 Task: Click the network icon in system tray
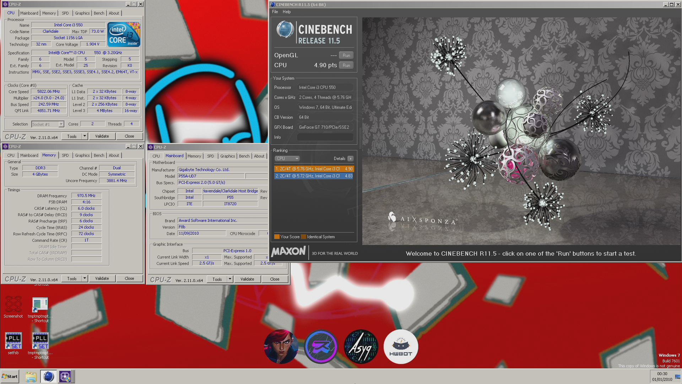678,377
